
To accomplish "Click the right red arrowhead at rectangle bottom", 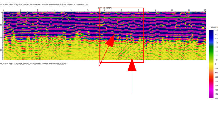I will (x=132, y=66).
